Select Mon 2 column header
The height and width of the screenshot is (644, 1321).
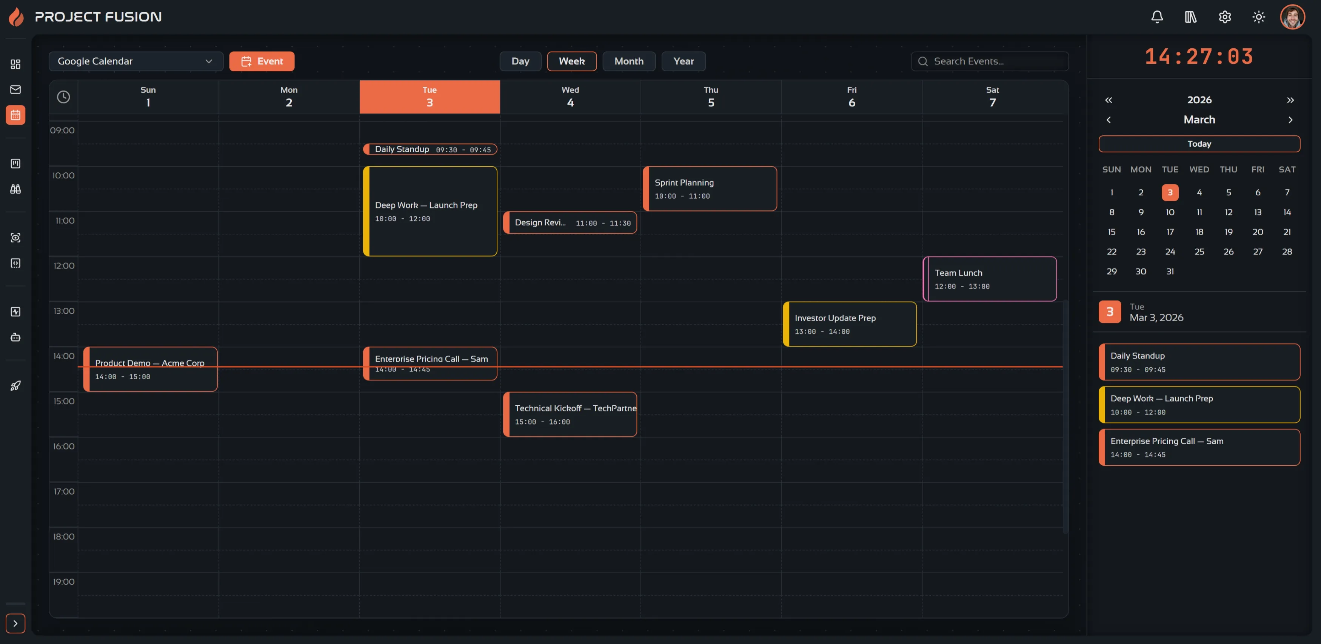click(x=289, y=97)
